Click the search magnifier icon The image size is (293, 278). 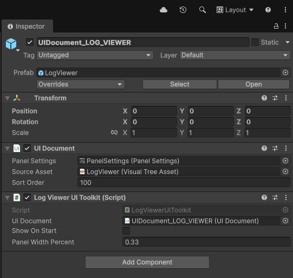pos(203,10)
